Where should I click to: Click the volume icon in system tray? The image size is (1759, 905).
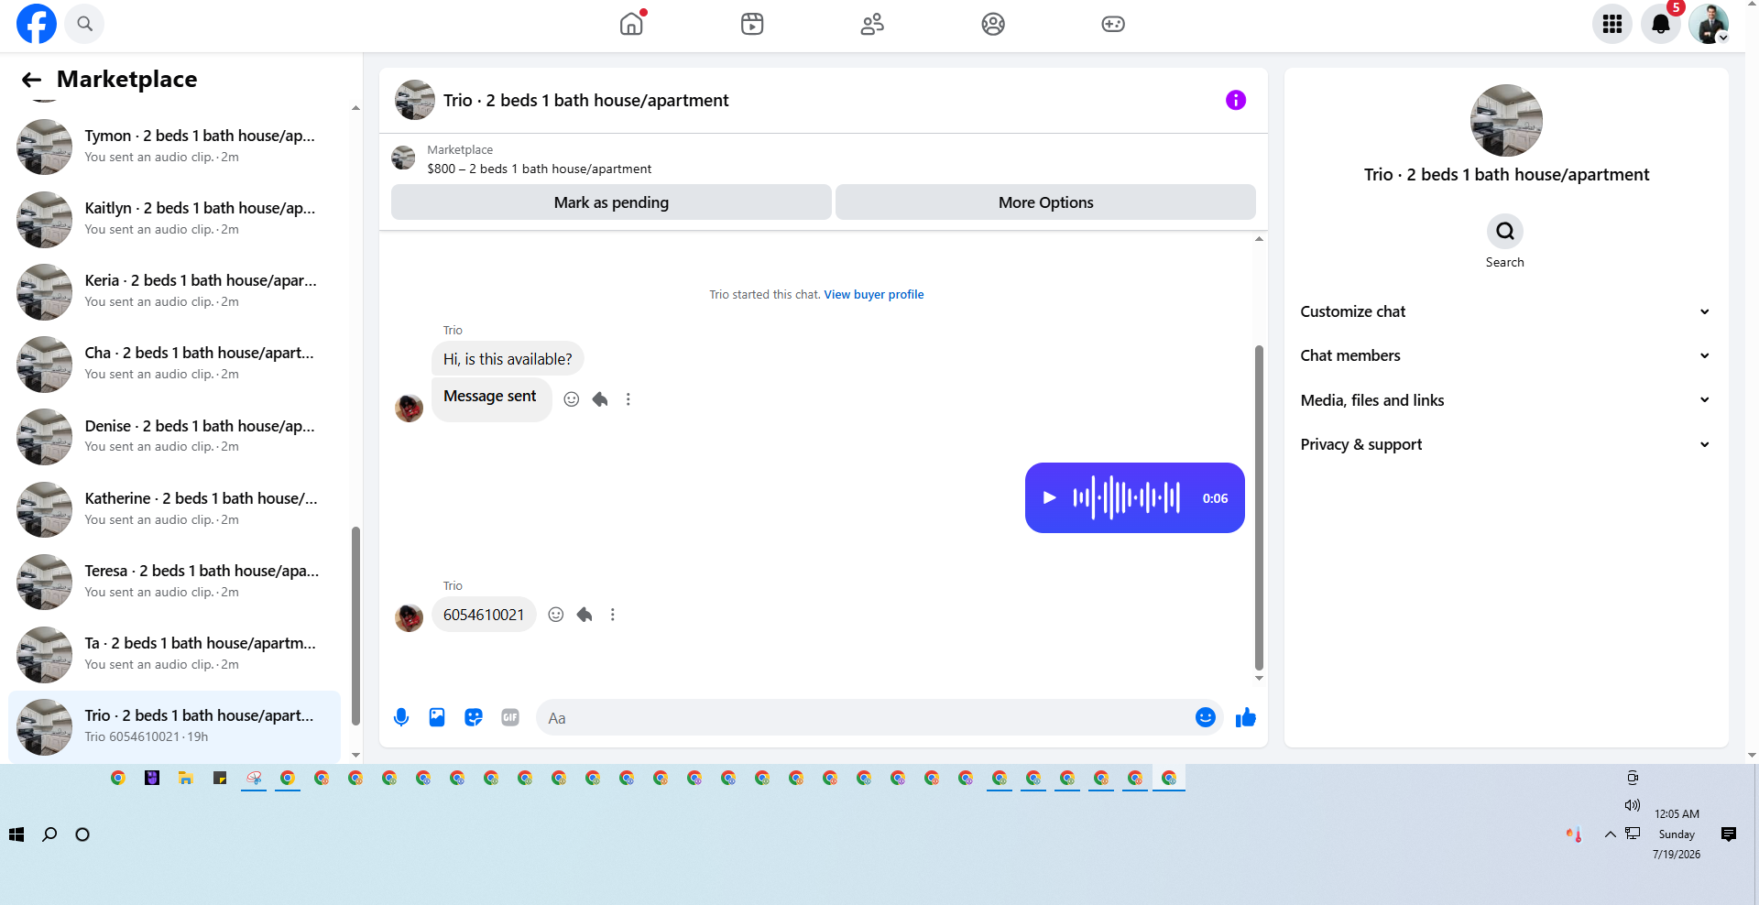[1633, 805]
